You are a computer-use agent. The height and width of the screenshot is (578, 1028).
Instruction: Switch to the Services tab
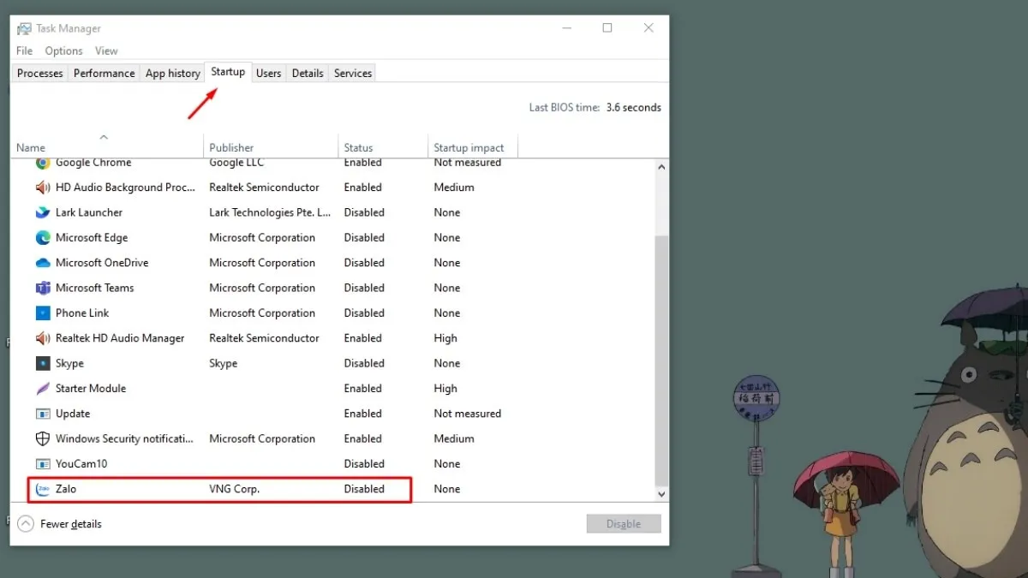(x=352, y=73)
